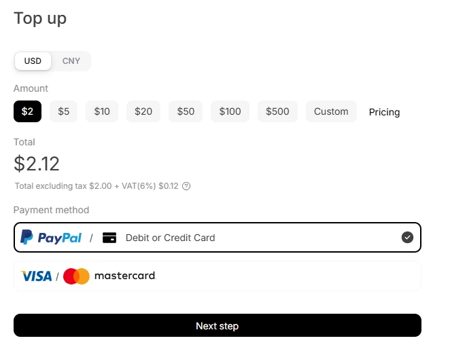The image size is (467, 347).
Task: Enter a Custom top-up amount
Action: (331, 111)
